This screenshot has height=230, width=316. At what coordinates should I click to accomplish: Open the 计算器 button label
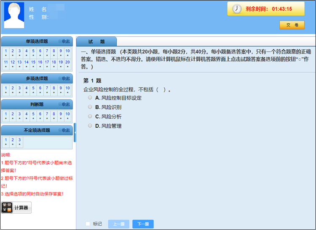(21, 208)
